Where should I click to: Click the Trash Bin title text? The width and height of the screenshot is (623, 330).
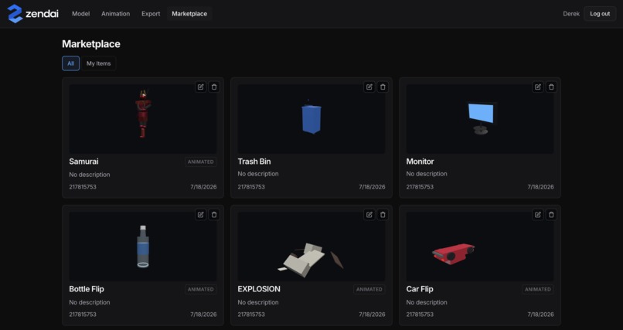click(254, 162)
